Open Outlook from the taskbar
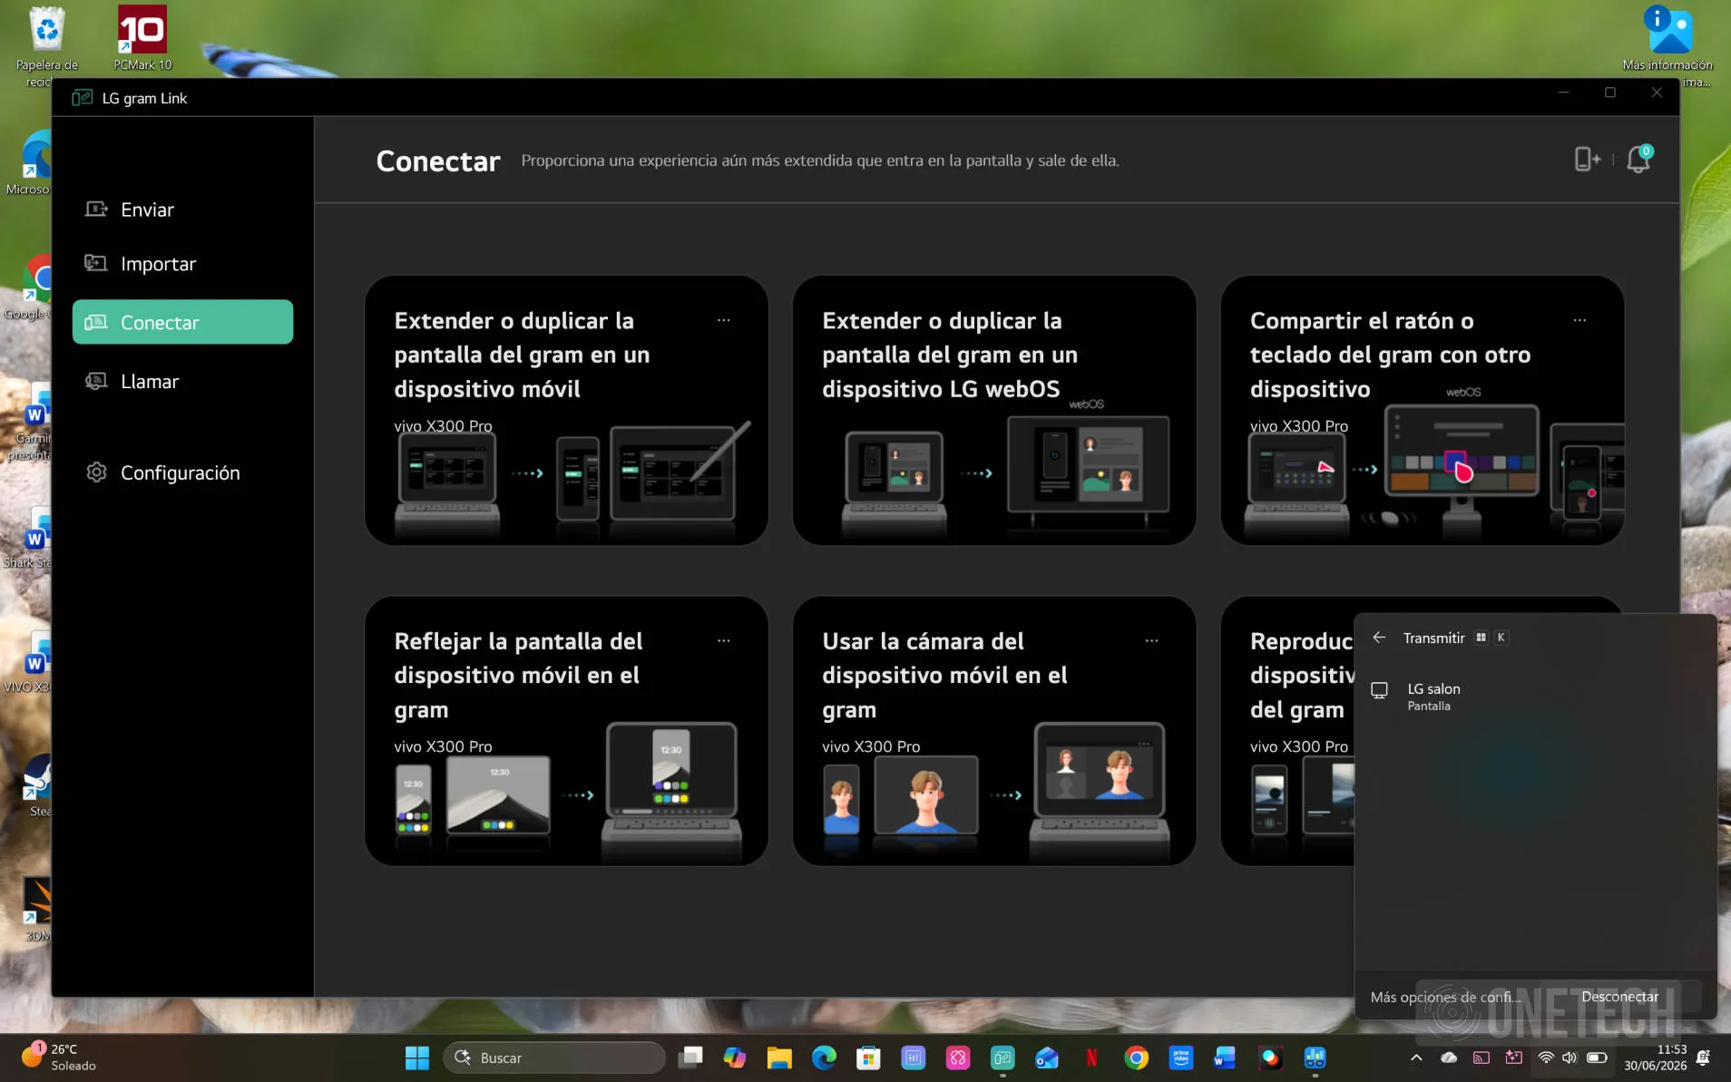 click(x=1047, y=1058)
